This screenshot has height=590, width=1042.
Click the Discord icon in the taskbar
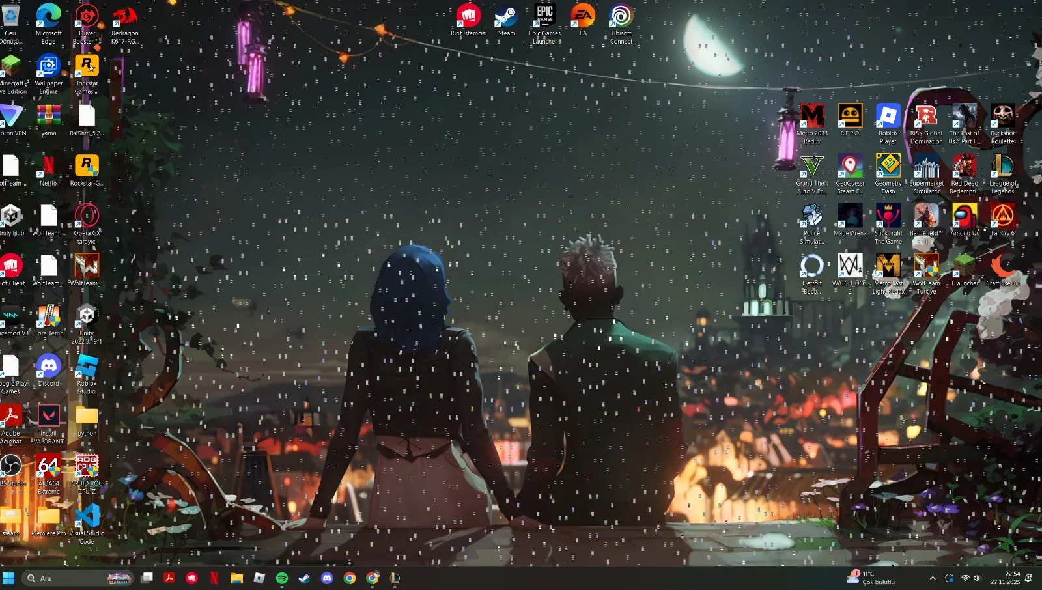tap(327, 578)
